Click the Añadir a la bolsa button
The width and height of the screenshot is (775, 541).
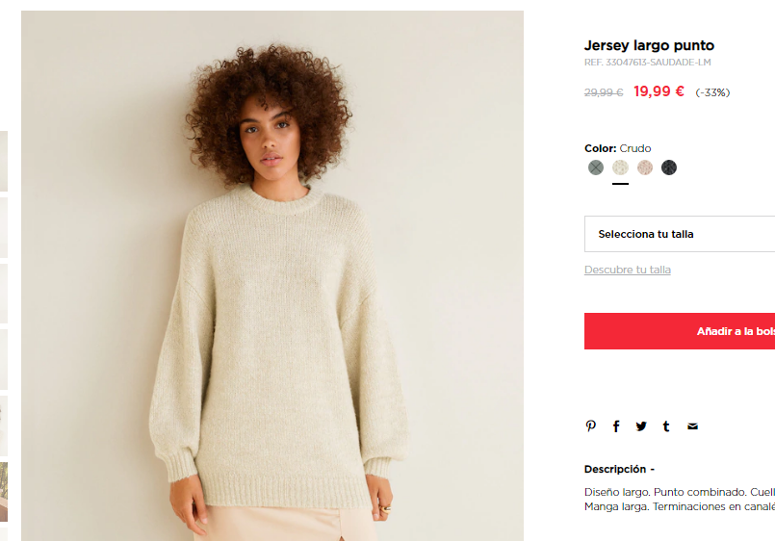pyautogui.click(x=680, y=331)
